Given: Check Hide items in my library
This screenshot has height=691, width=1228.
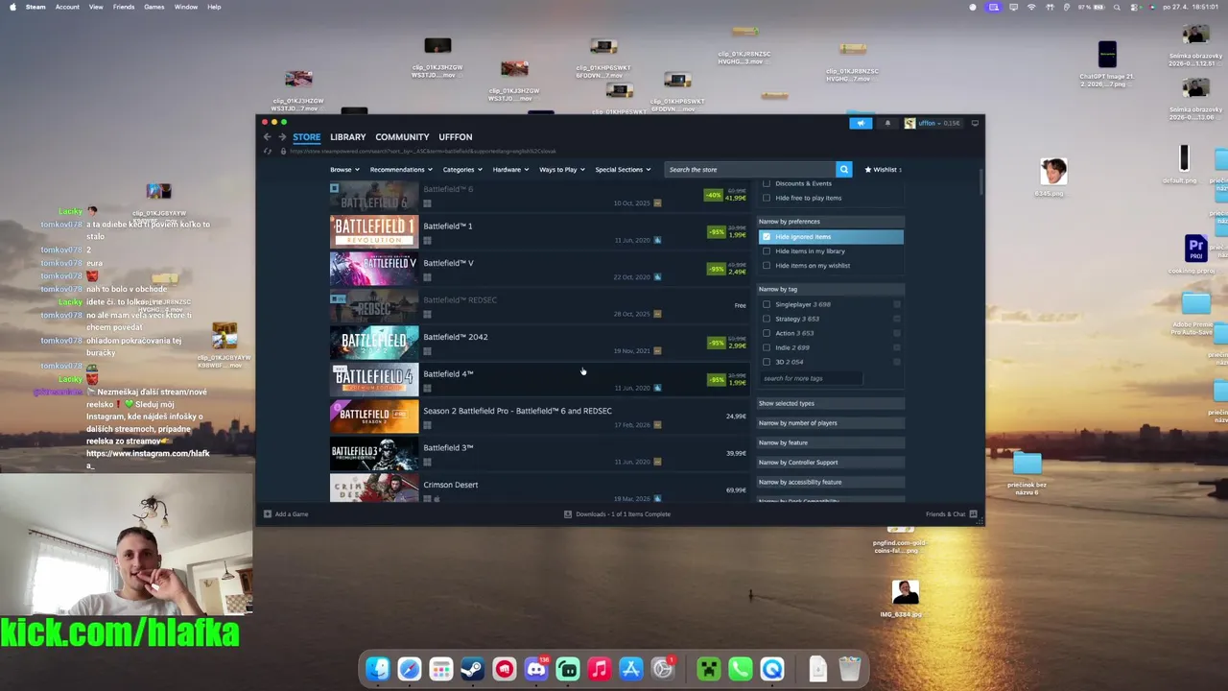Looking at the screenshot, I should point(767,251).
